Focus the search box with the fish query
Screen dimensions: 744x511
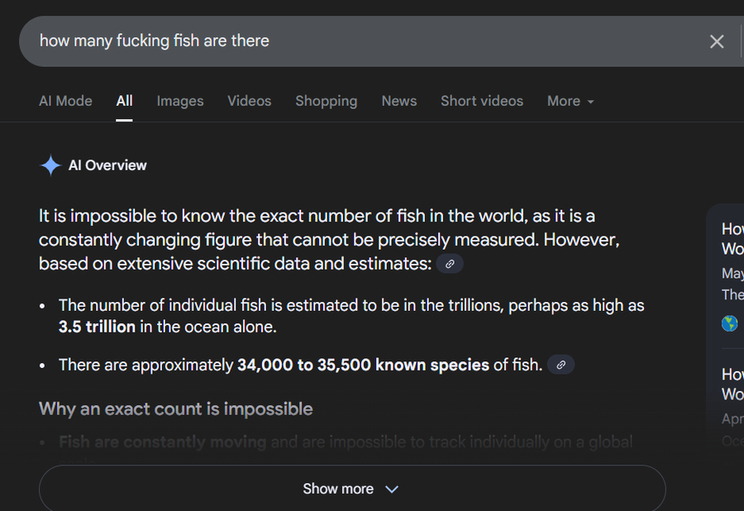[360, 41]
